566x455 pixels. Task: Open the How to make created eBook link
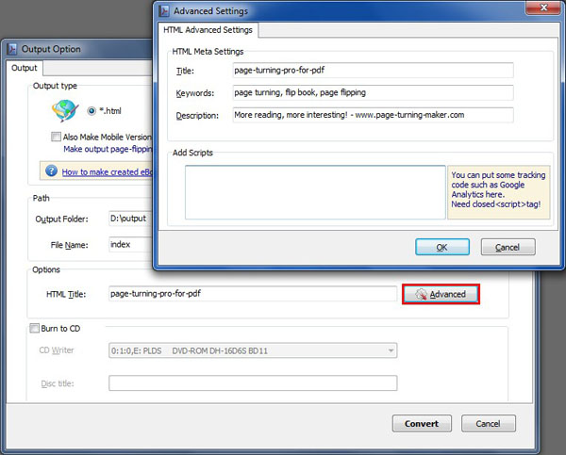click(108, 172)
